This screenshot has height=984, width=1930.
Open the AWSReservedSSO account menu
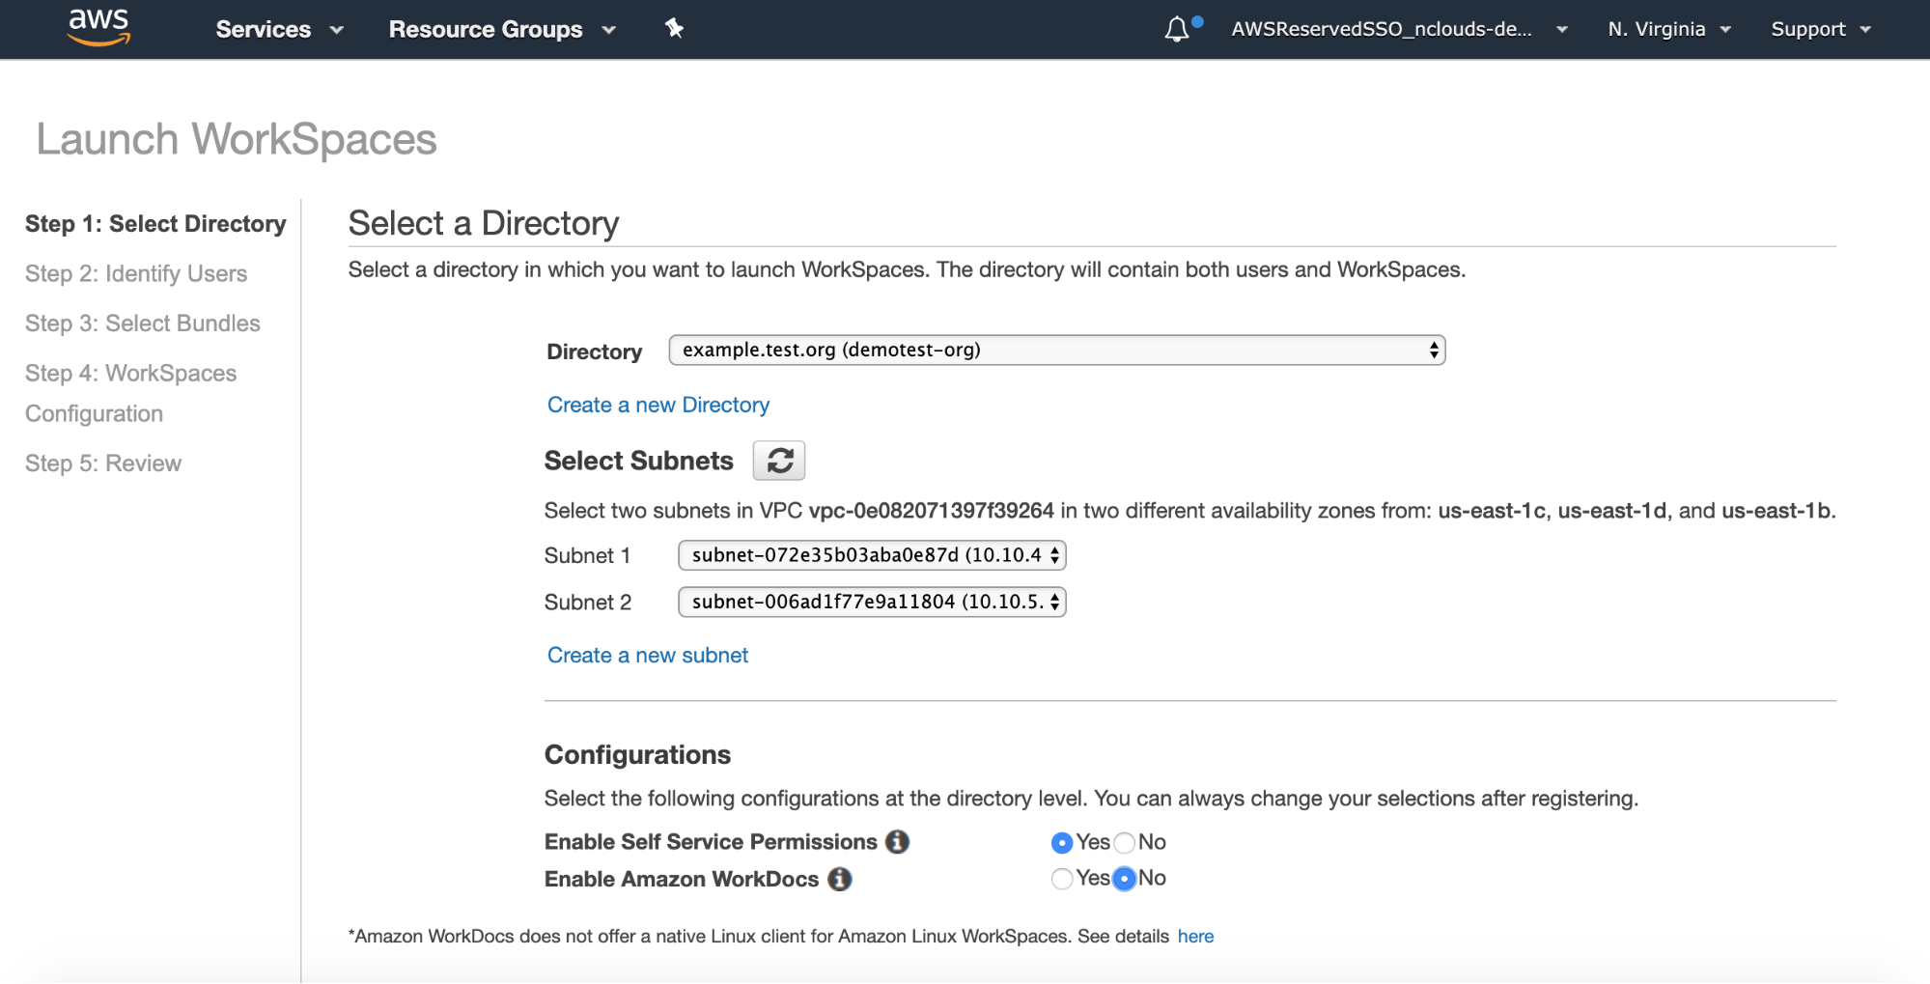click(1399, 29)
